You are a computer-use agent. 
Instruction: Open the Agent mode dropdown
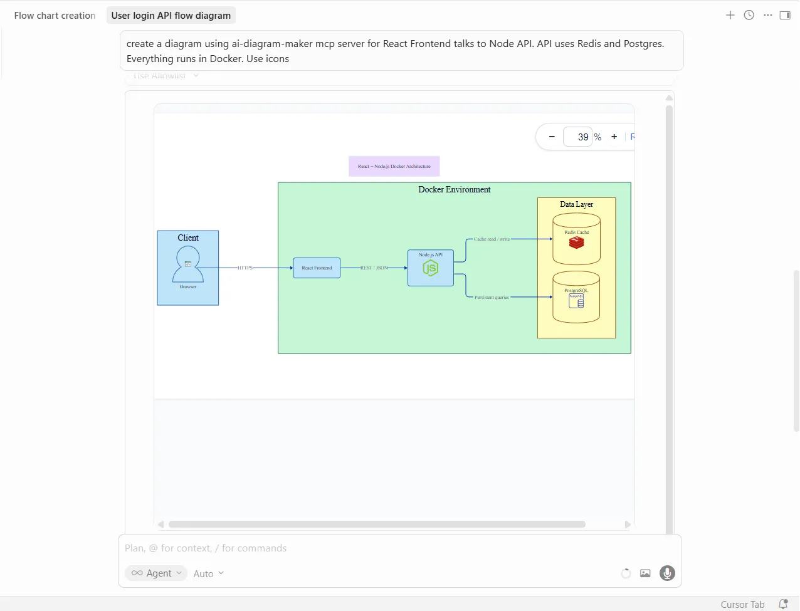[155, 573]
